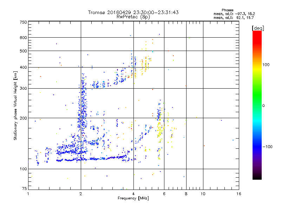Click the 'RwPretec (8p)' subtitle

click(x=133, y=17)
